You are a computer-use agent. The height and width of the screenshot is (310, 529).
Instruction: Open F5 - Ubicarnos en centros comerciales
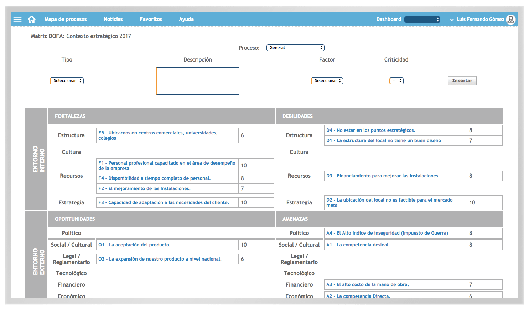point(158,135)
